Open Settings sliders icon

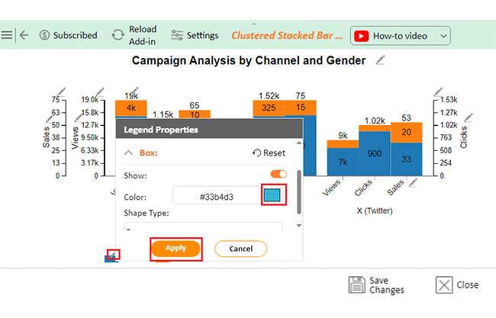[177, 35]
